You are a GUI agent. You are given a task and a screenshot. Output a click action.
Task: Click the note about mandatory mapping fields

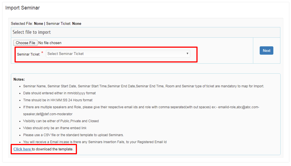coord(143,86)
